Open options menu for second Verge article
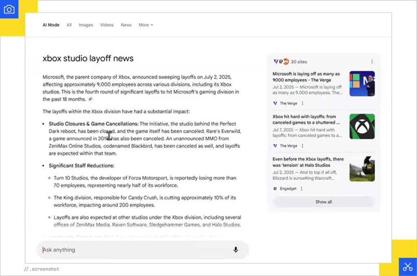 (302, 146)
